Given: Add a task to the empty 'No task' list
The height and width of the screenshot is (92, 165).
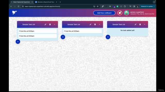Looking at the screenshot, I should pyautogui.click(x=108, y=37).
